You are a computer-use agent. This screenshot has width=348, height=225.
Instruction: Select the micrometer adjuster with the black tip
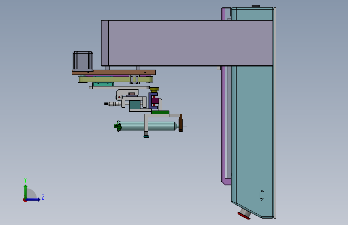(x=113, y=104)
